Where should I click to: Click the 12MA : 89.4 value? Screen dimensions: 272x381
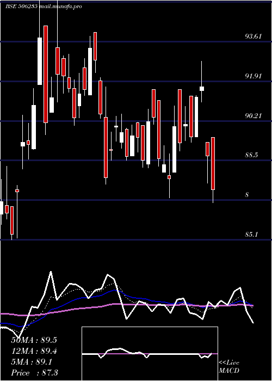tap(34, 351)
